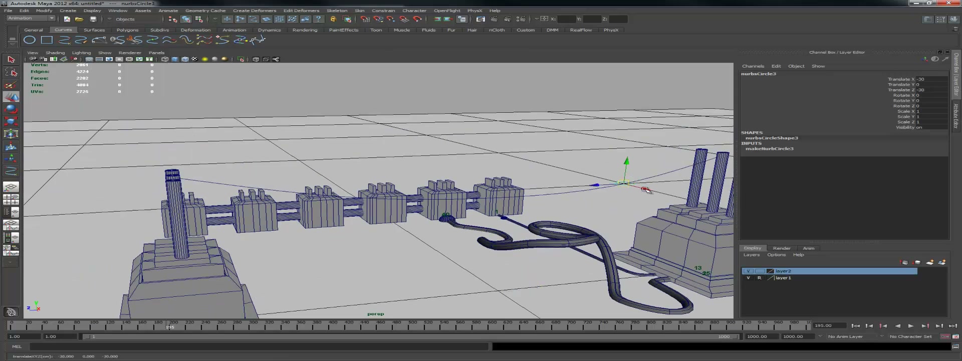Screen dimensions: 962x361
Task: Open the Channels menu in Channel Box
Action: [x=753, y=66]
